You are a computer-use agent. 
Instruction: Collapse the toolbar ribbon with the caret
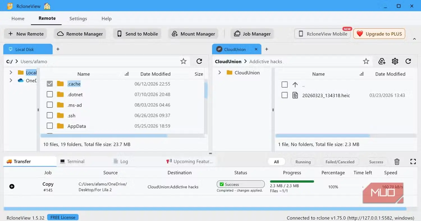click(414, 39)
